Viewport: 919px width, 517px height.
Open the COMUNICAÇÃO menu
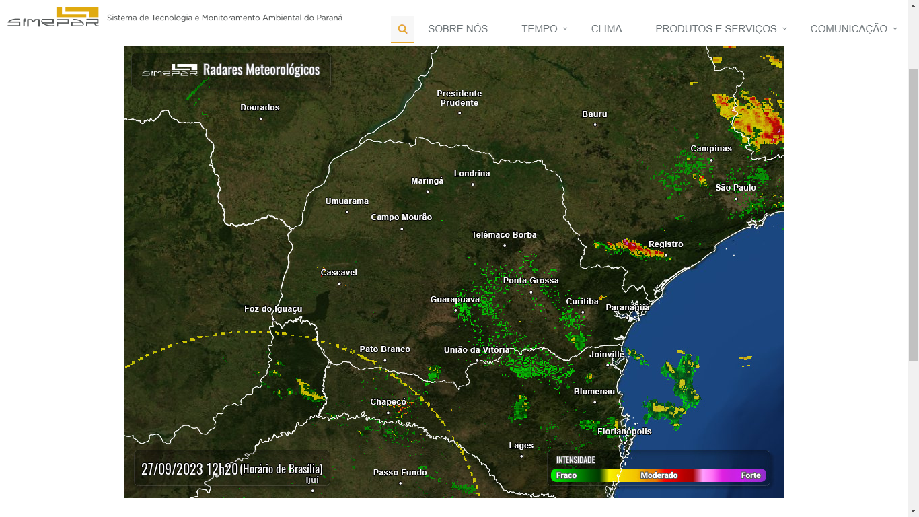[849, 29]
